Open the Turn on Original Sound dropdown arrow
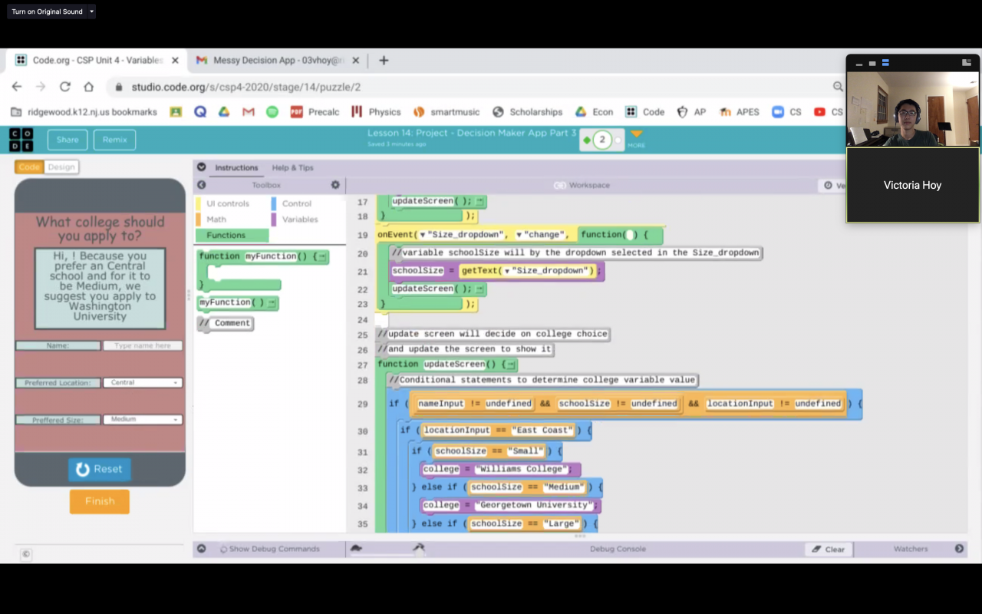The image size is (982, 614). pyautogui.click(x=91, y=12)
